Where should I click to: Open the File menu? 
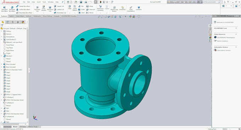pyautogui.click(x=24, y=2)
